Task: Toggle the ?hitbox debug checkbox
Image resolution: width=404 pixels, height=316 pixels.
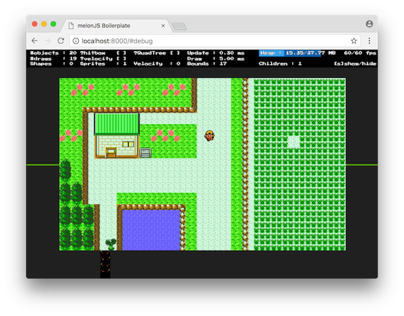Action: [x=121, y=53]
